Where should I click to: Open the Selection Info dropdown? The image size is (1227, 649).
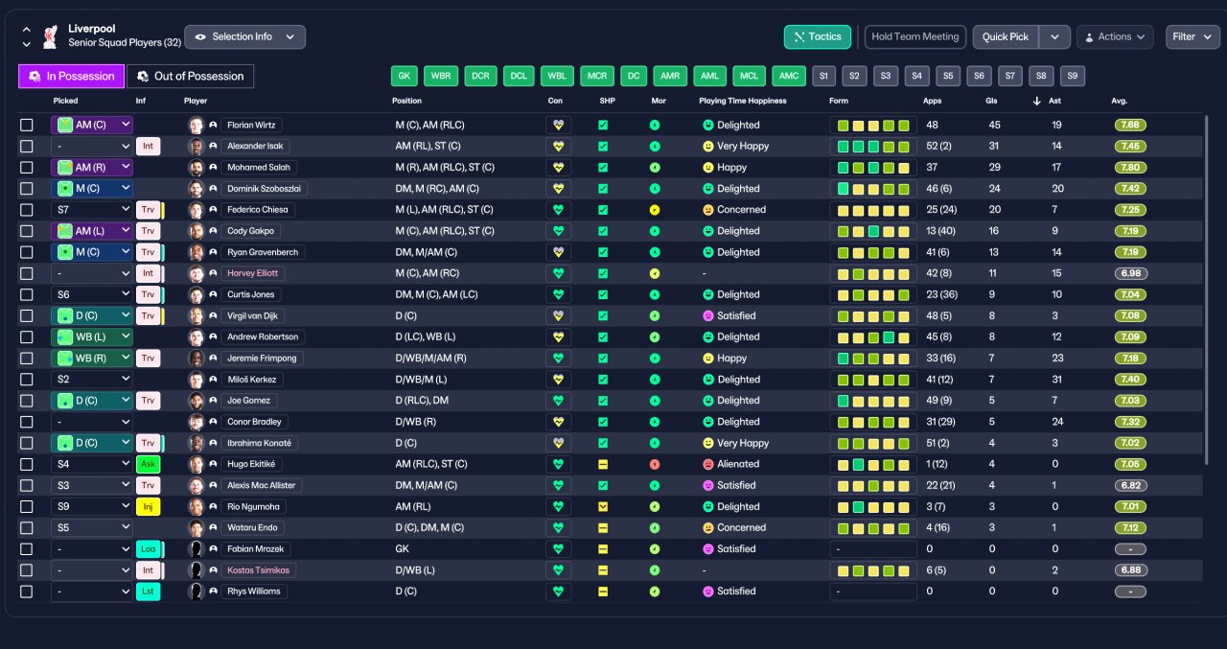click(x=245, y=36)
